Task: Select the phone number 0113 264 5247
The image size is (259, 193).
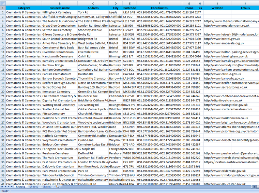Action: (192, 12)
